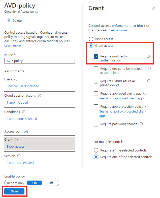
Task: Uncheck Require multifactor authentication checkbox
Action: [x=96, y=56]
